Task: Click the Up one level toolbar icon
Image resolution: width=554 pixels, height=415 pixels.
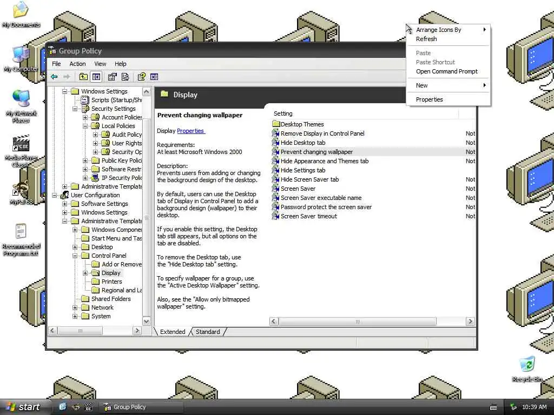Action: pyautogui.click(x=83, y=77)
